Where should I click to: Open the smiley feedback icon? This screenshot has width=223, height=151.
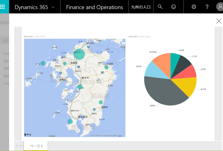173,7
